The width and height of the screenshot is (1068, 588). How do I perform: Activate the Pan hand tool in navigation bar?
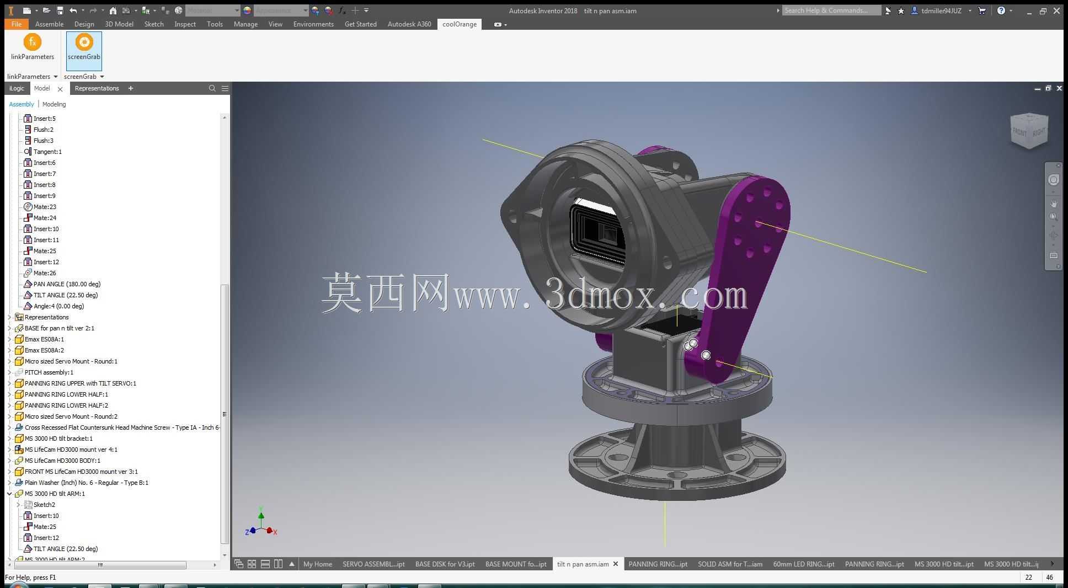tap(1054, 204)
